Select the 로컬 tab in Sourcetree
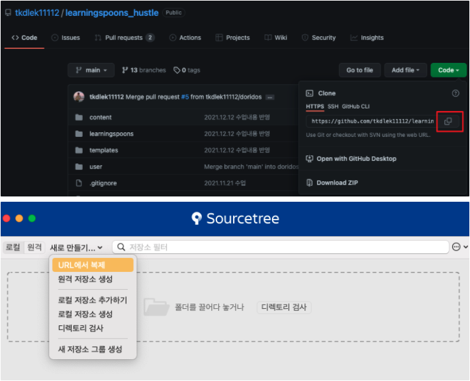Screen dimensions: 470x381 tap(13, 247)
